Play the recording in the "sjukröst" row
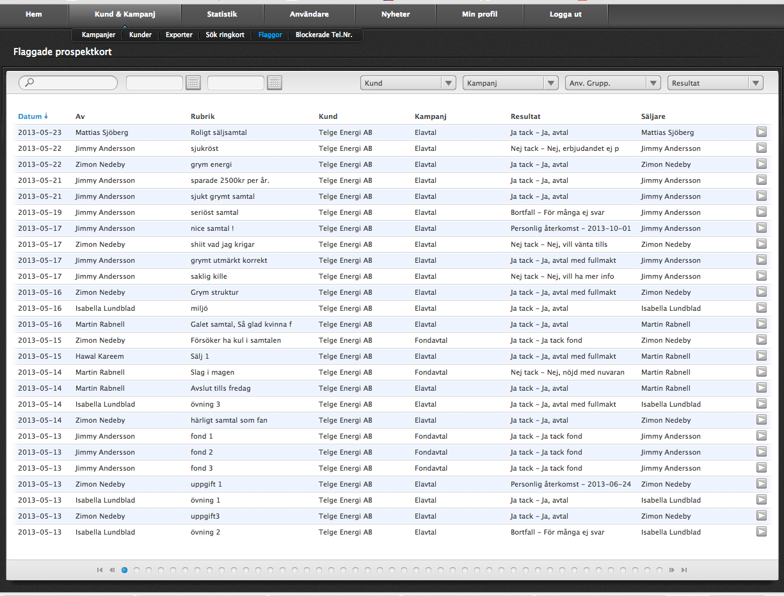This screenshot has width=784, height=596. [761, 148]
